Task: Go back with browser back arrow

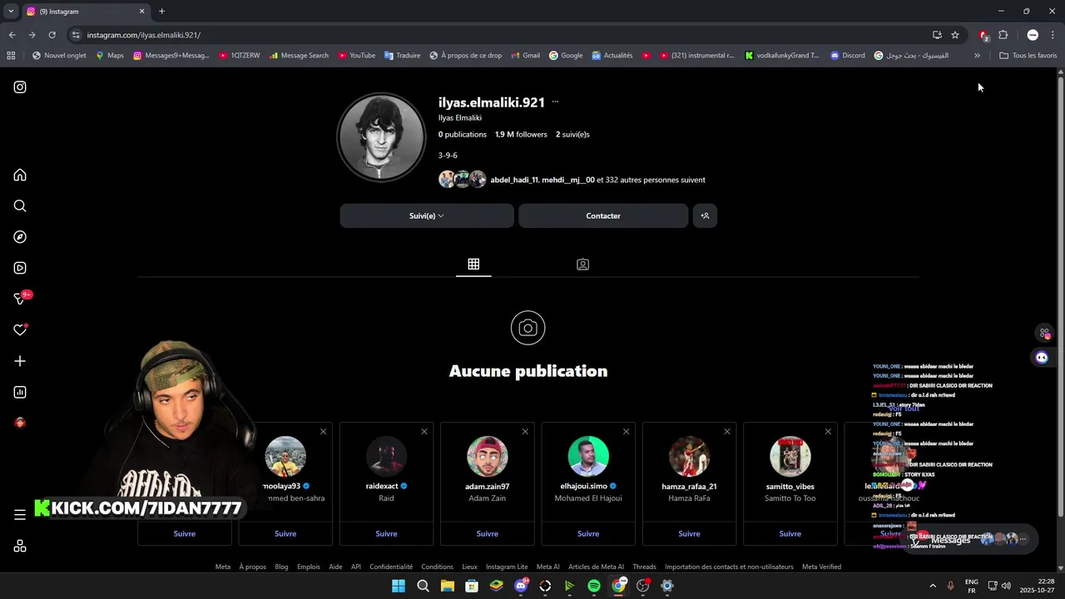Action: (12, 35)
